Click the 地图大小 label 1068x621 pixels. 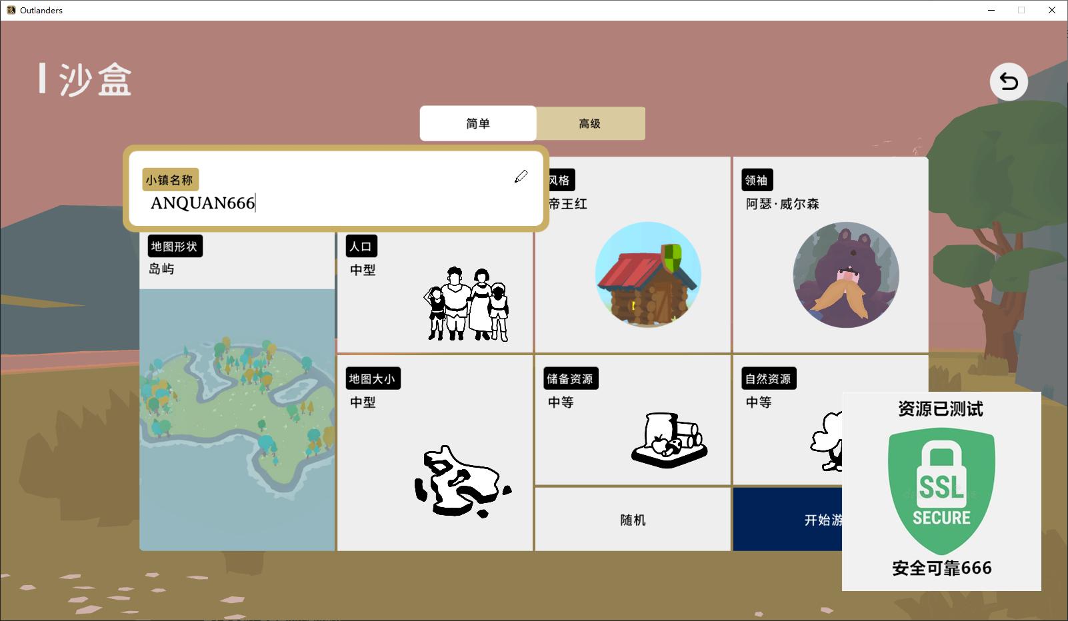[372, 378]
